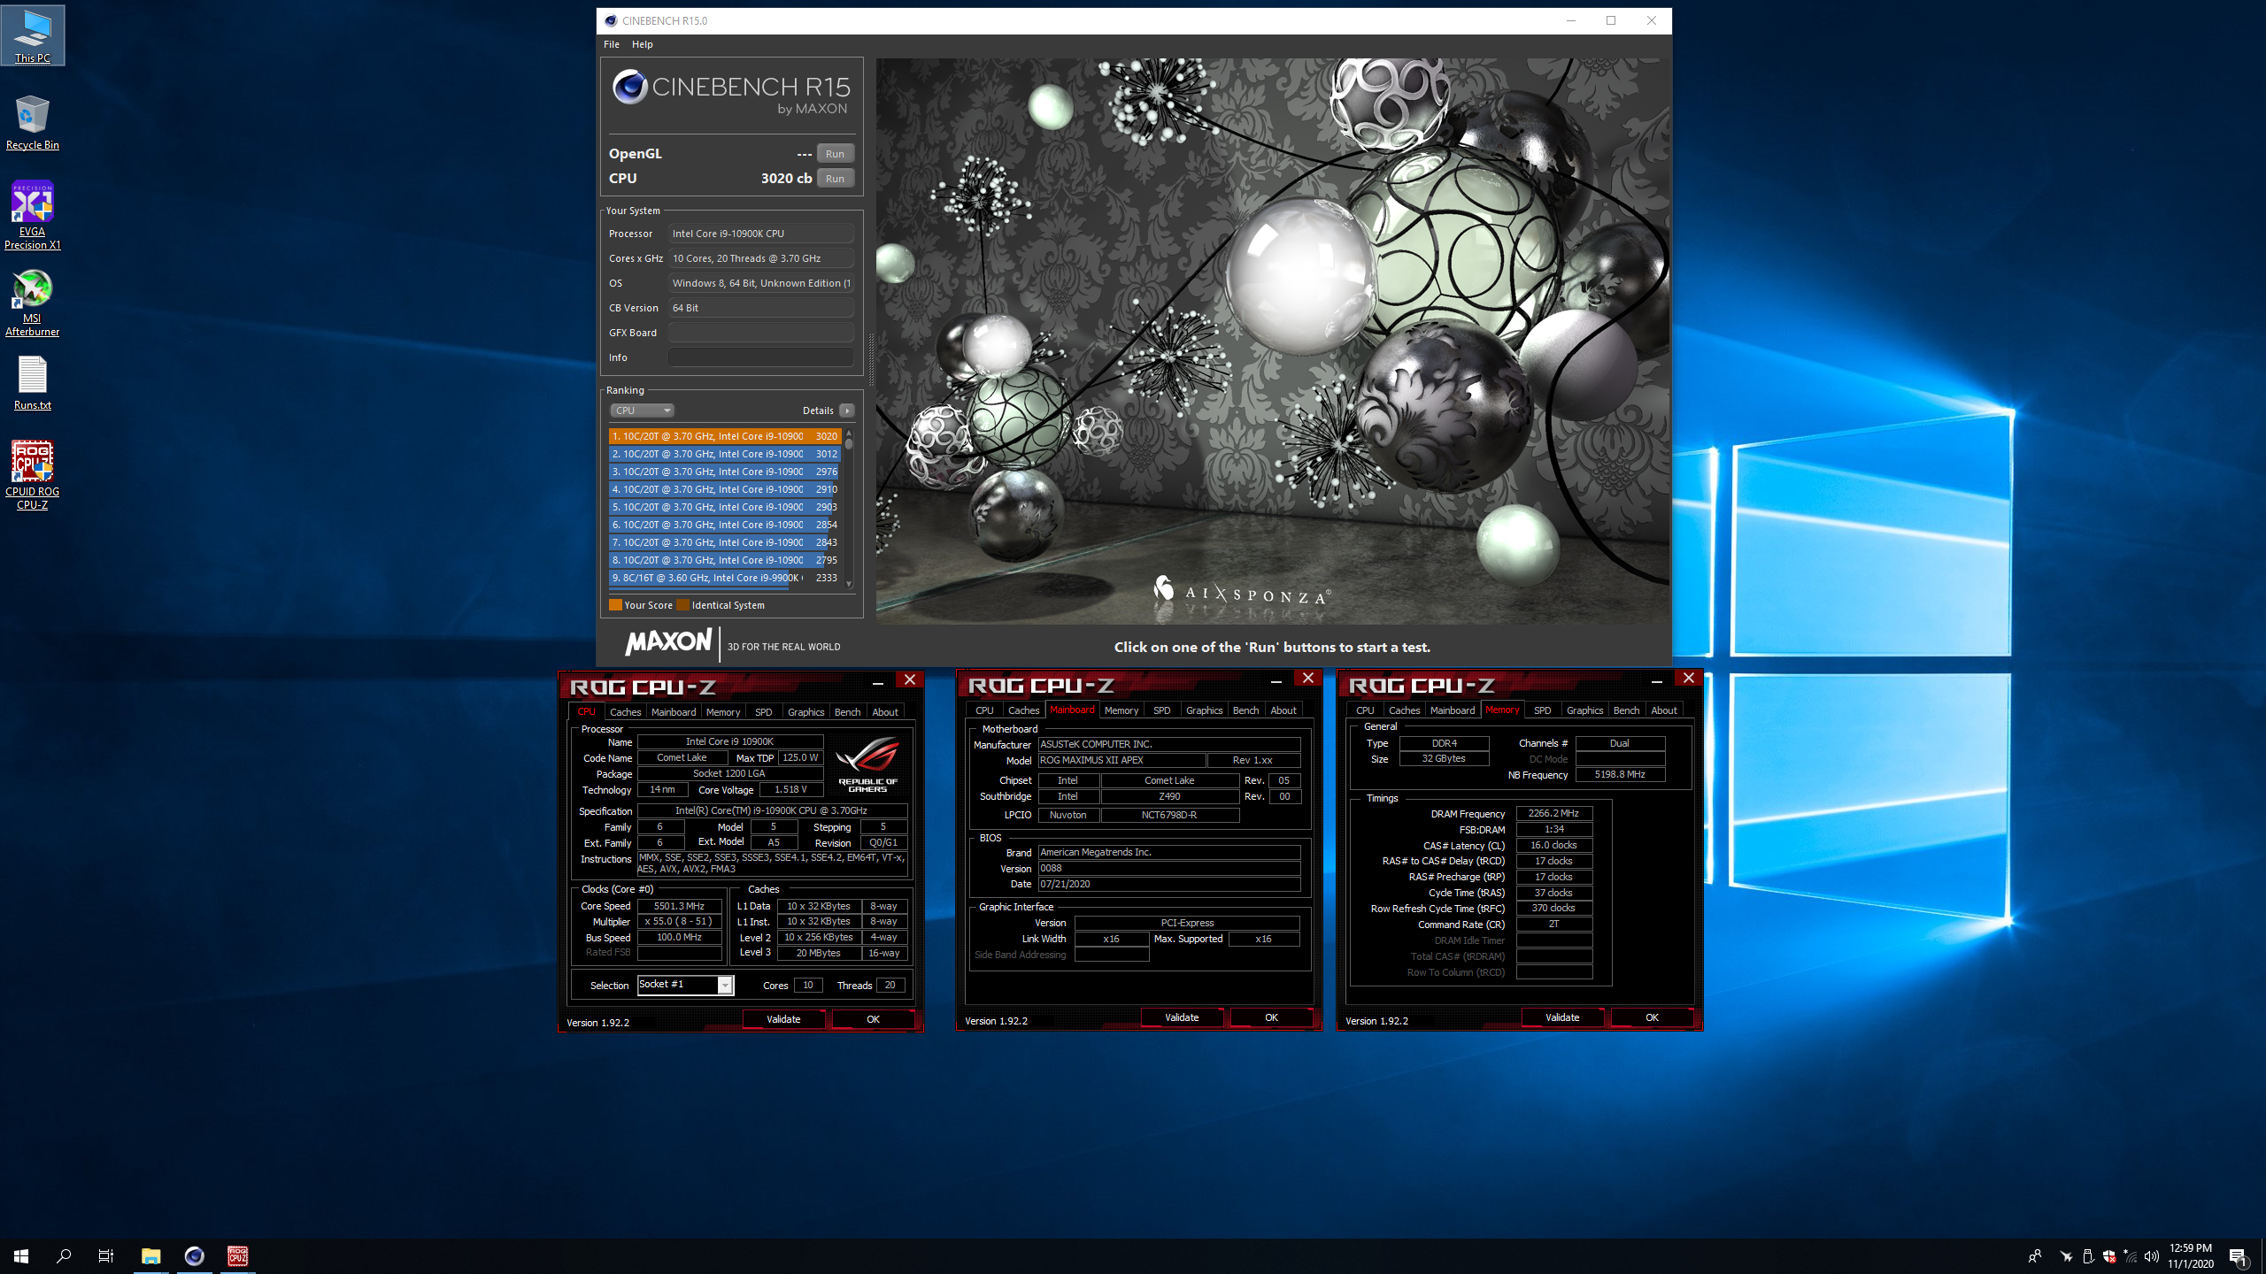Click OK in the Memory CPU-Z window
Viewport: 2266px width, 1274px height.
(x=1652, y=1017)
